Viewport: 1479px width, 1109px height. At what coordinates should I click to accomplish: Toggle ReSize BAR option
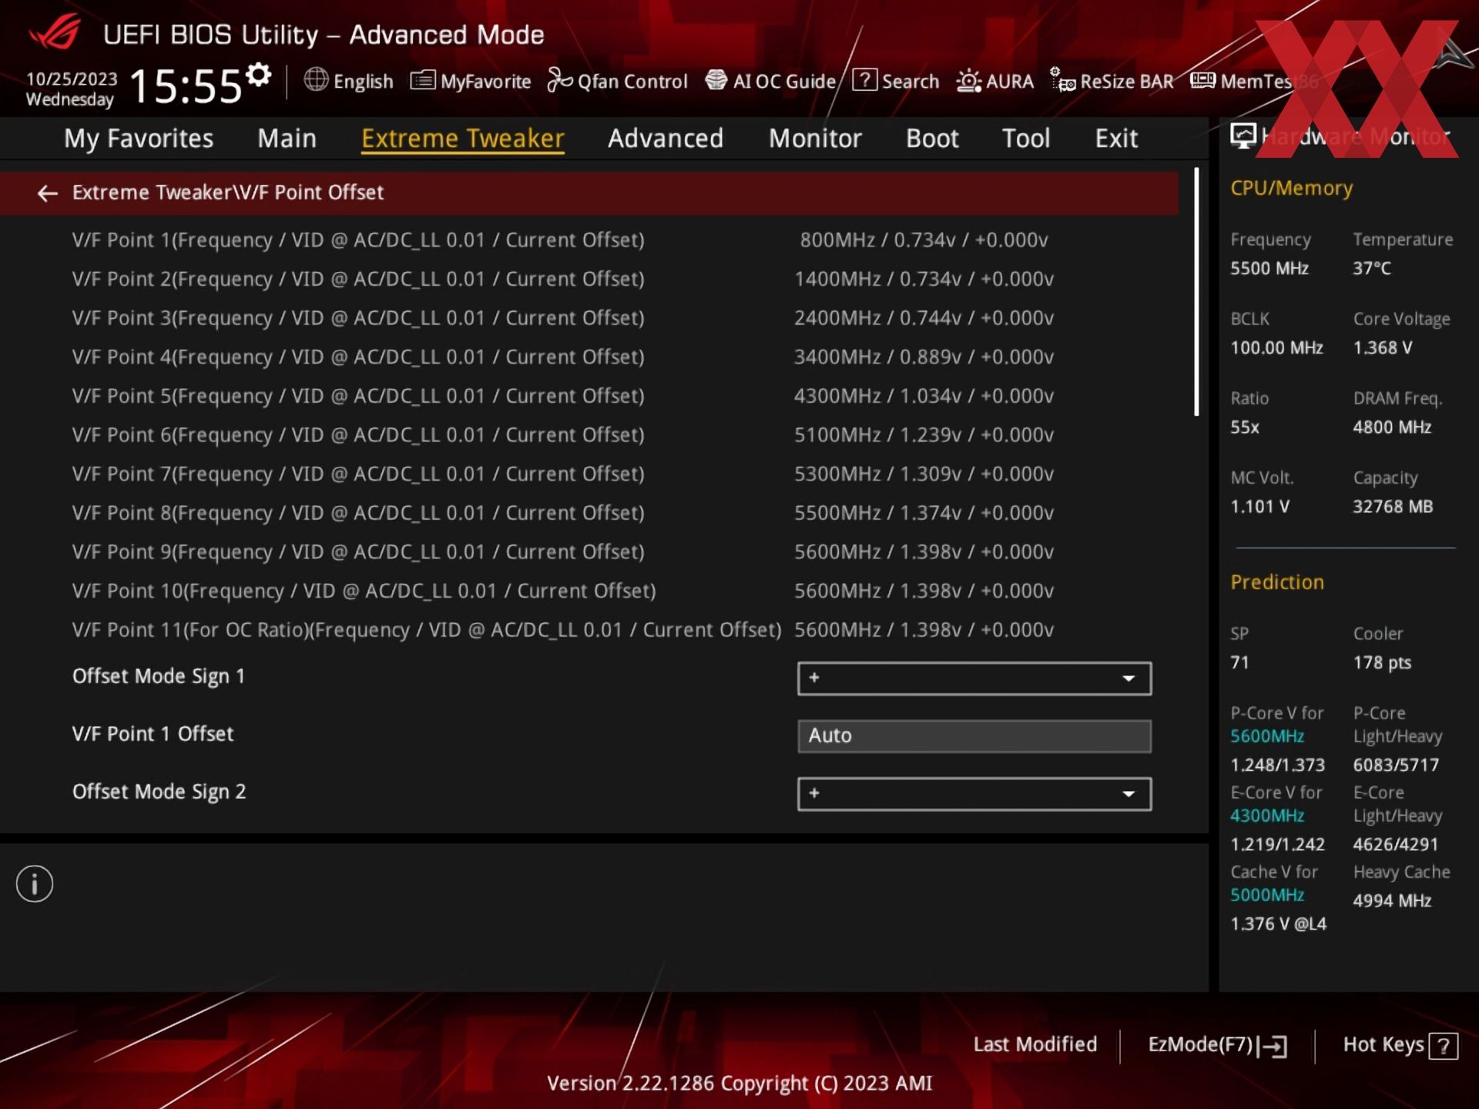[x=1112, y=81]
